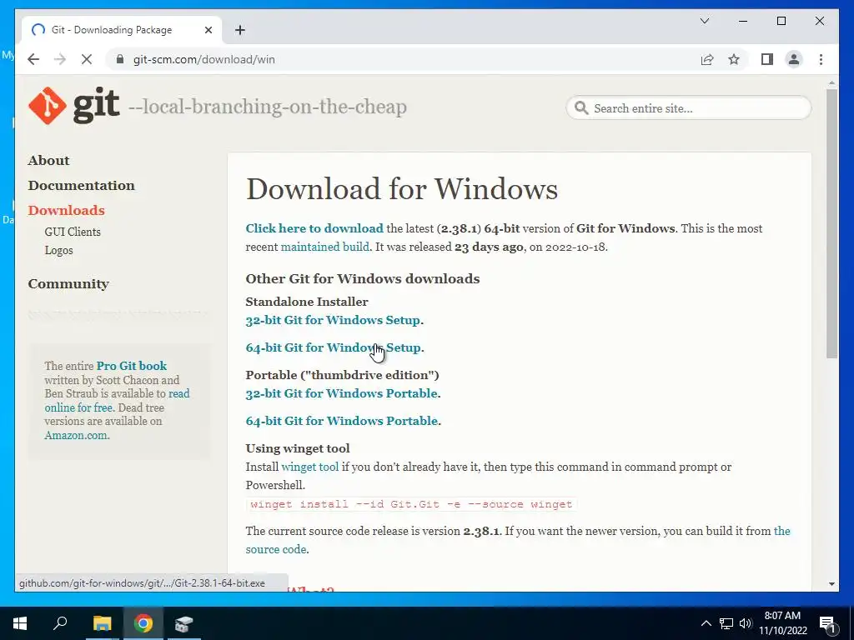854x640 pixels.
Task: Click the 'Click here to download' link
Action: 314,228
